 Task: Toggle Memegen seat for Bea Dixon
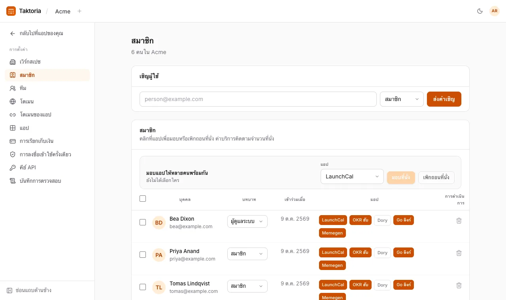[332, 233]
